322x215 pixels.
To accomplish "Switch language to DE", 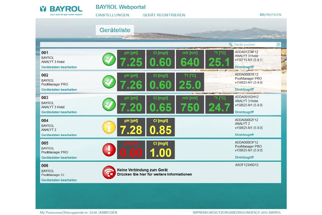I will tap(262, 15).
